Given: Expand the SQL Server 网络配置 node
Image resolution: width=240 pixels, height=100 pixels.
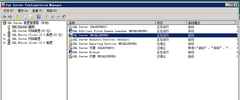Looking at the screenshot, I should (4, 39).
